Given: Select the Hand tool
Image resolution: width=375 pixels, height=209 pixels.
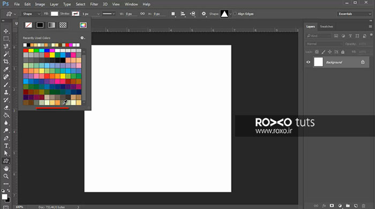Looking at the screenshot, I should pyautogui.click(x=6, y=169).
